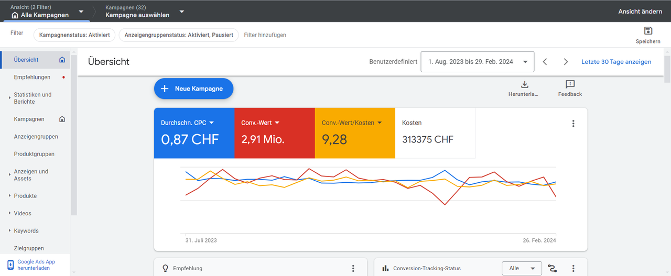Expand the Videos sidebar section
The height and width of the screenshot is (276, 671).
9,214
